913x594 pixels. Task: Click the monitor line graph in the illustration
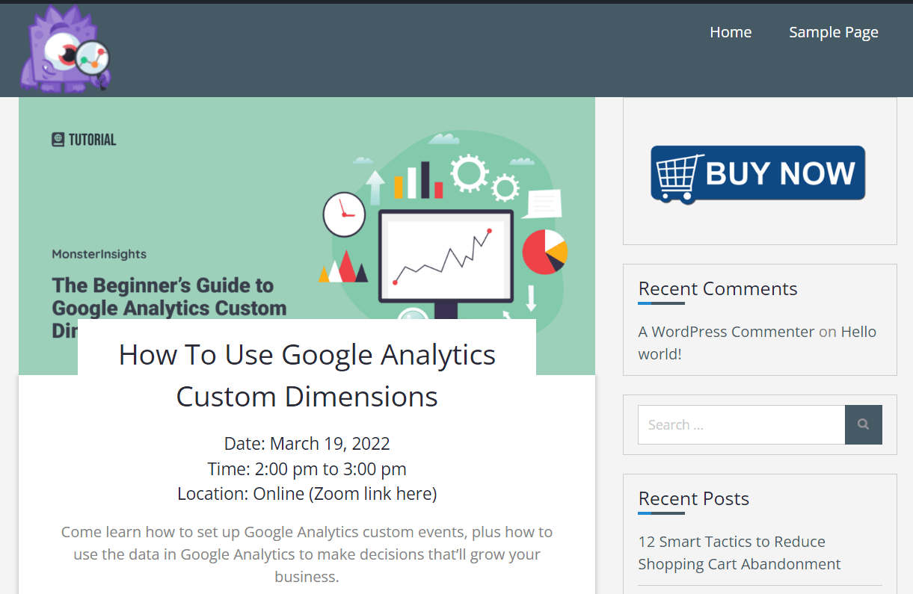click(445, 256)
